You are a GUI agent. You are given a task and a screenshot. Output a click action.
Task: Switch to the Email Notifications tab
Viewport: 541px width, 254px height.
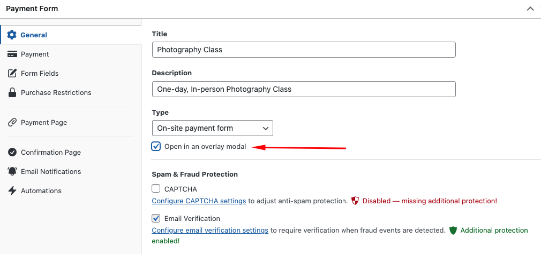point(51,171)
